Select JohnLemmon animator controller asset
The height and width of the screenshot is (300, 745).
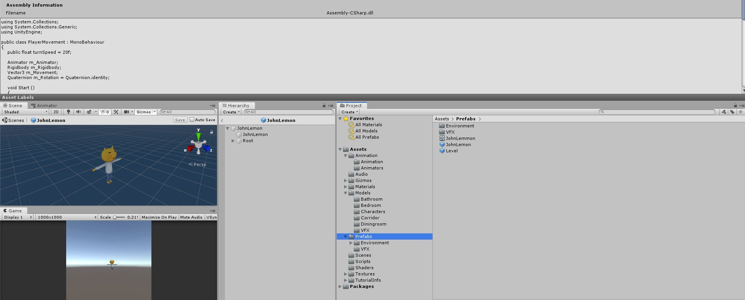click(x=457, y=138)
